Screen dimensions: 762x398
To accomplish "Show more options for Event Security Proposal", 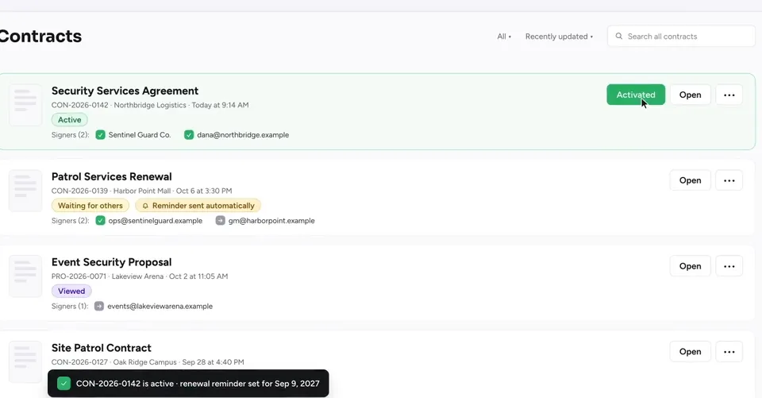I will [729, 266].
